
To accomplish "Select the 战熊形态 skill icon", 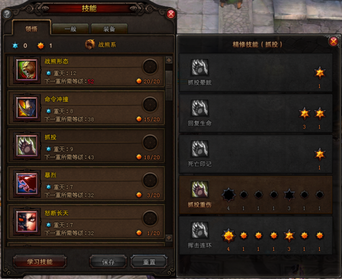I will (x=27, y=70).
